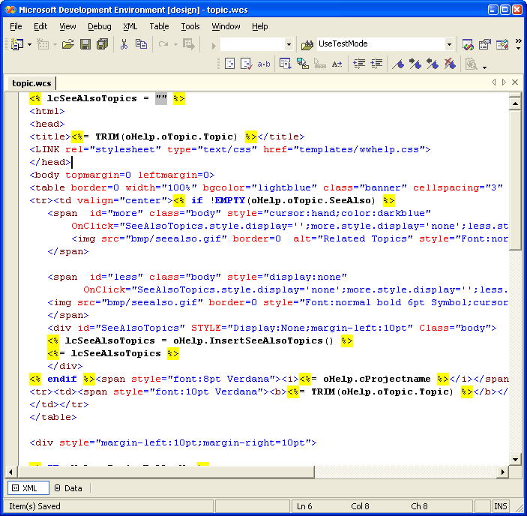Click the 'Ln 6' status bar entry
This screenshot has width=527, height=516.
click(x=304, y=506)
